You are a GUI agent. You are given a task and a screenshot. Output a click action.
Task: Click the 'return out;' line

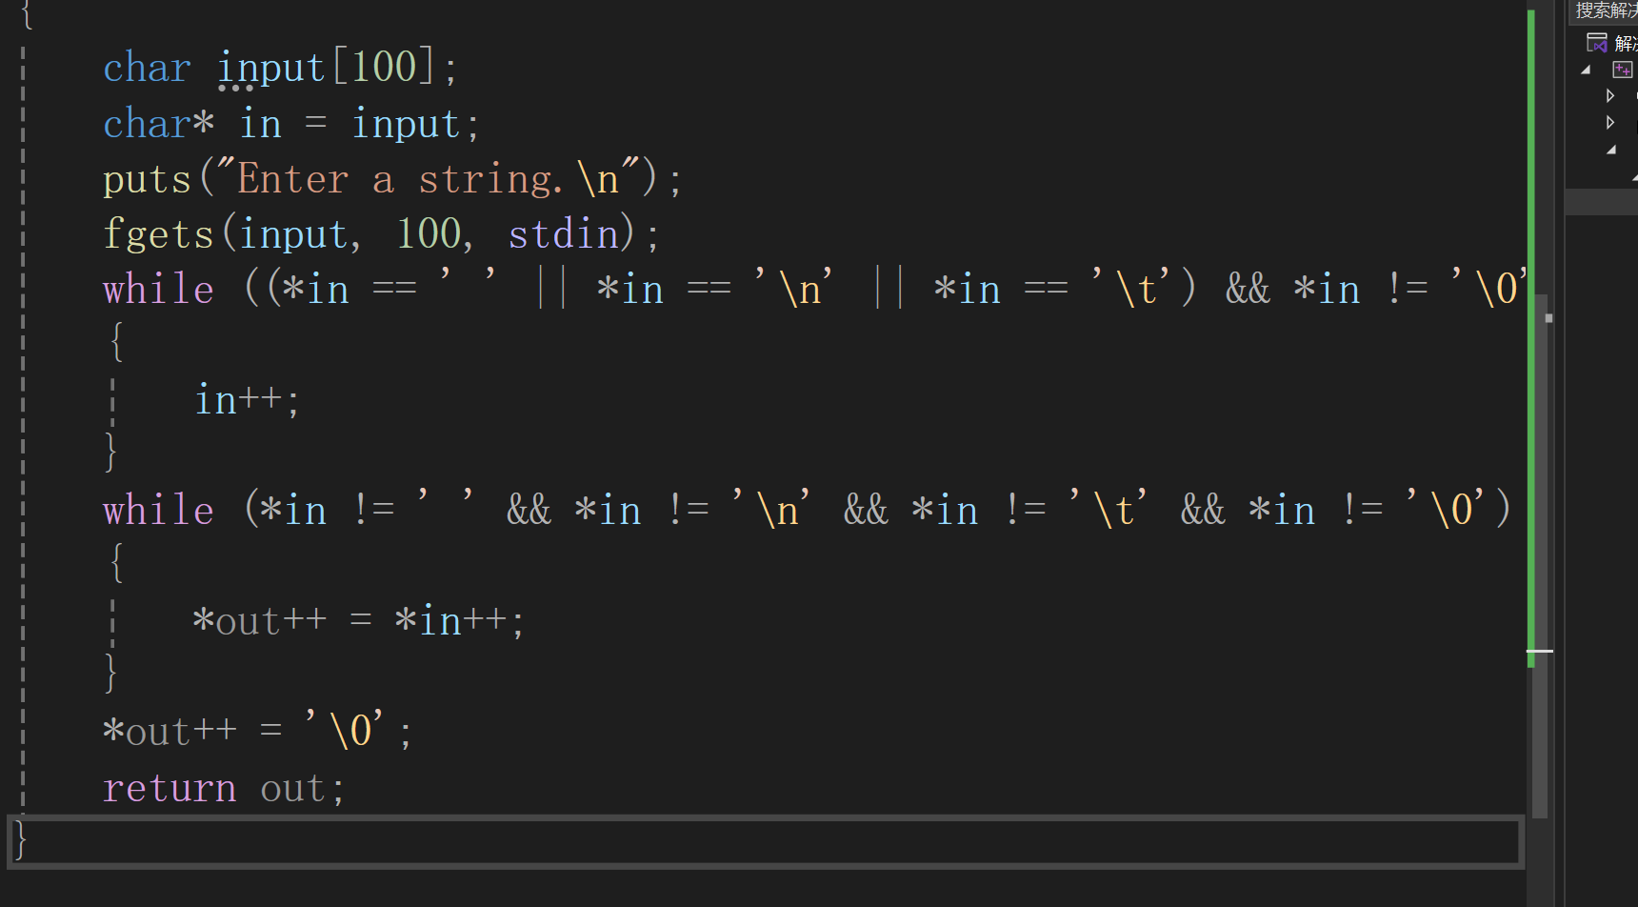tap(224, 789)
